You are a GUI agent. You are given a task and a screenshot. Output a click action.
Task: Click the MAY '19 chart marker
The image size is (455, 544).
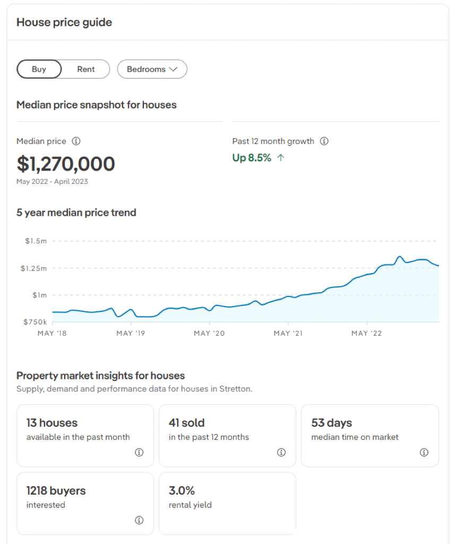(x=131, y=334)
